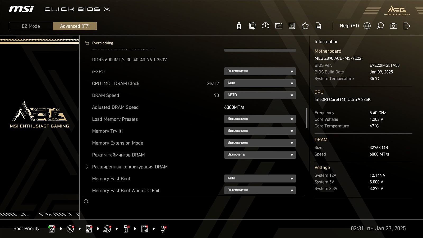This screenshot has width=423, height=238.
Task: Take a screenshot with the camera icon
Action: [x=393, y=26]
